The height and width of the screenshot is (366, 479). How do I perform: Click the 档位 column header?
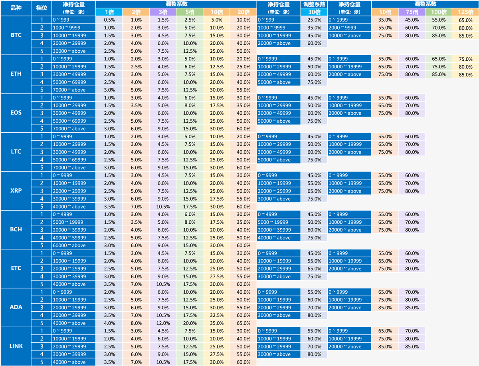[41, 8]
